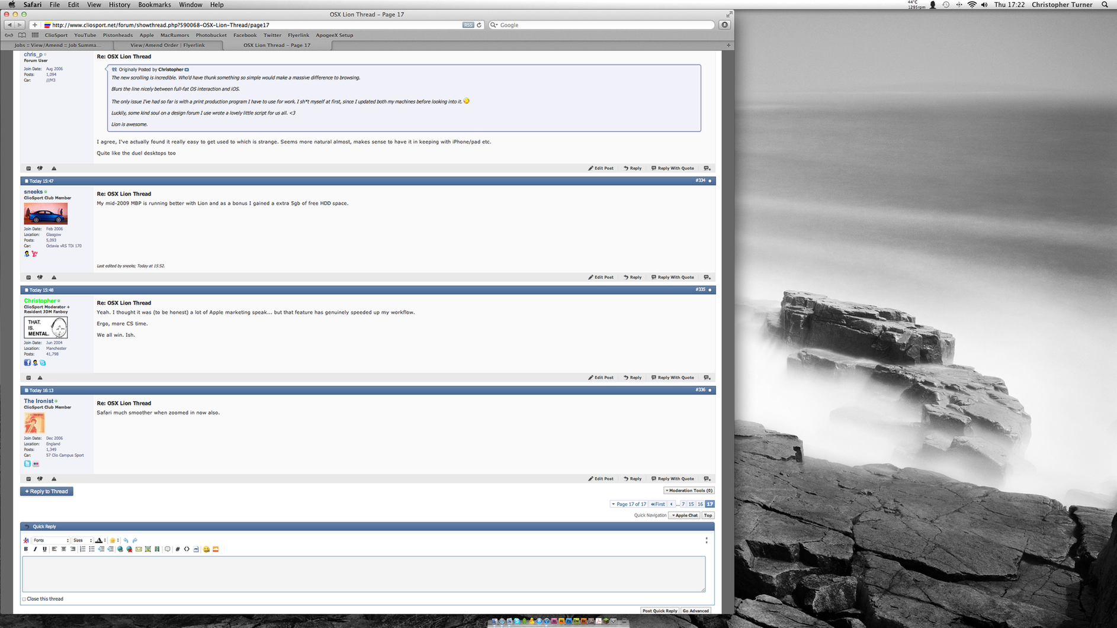Expand the Moderation Tools dropdown
The width and height of the screenshot is (1117, 628).
point(689,490)
